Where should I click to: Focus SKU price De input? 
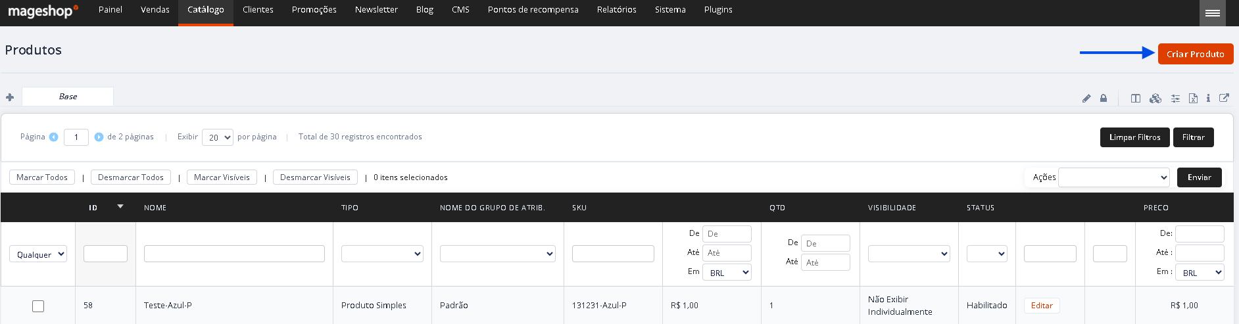tap(727, 234)
